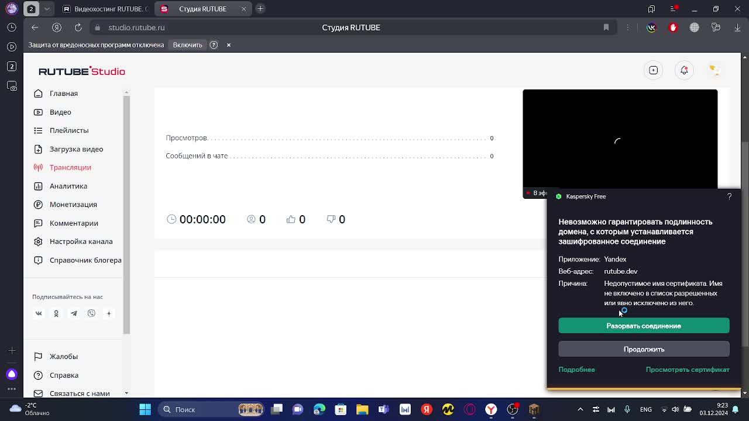Open the screenshot tool in side panel
The height and width of the screenshot is (421, 749).
point(12,86)
